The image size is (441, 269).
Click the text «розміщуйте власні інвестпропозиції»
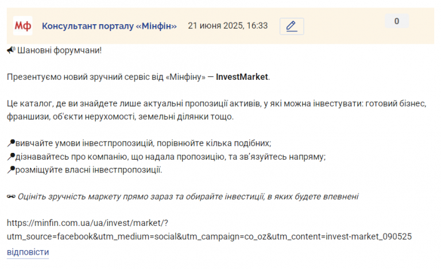[88, 170]
